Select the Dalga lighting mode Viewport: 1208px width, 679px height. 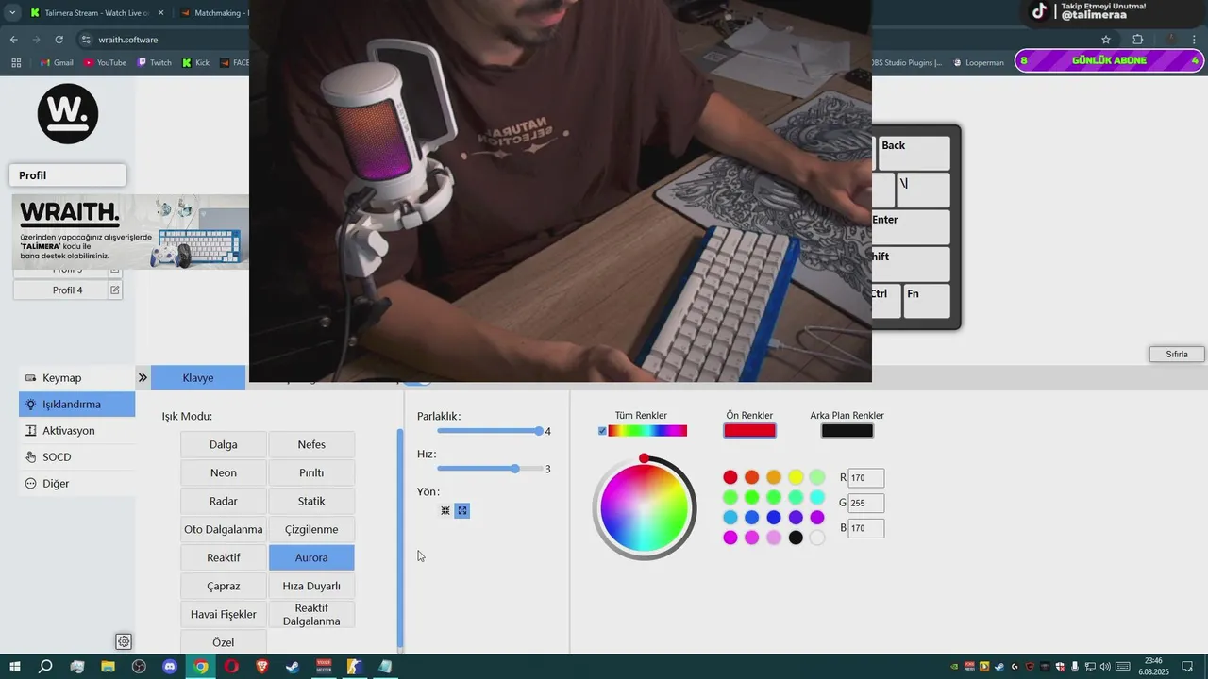223,444
